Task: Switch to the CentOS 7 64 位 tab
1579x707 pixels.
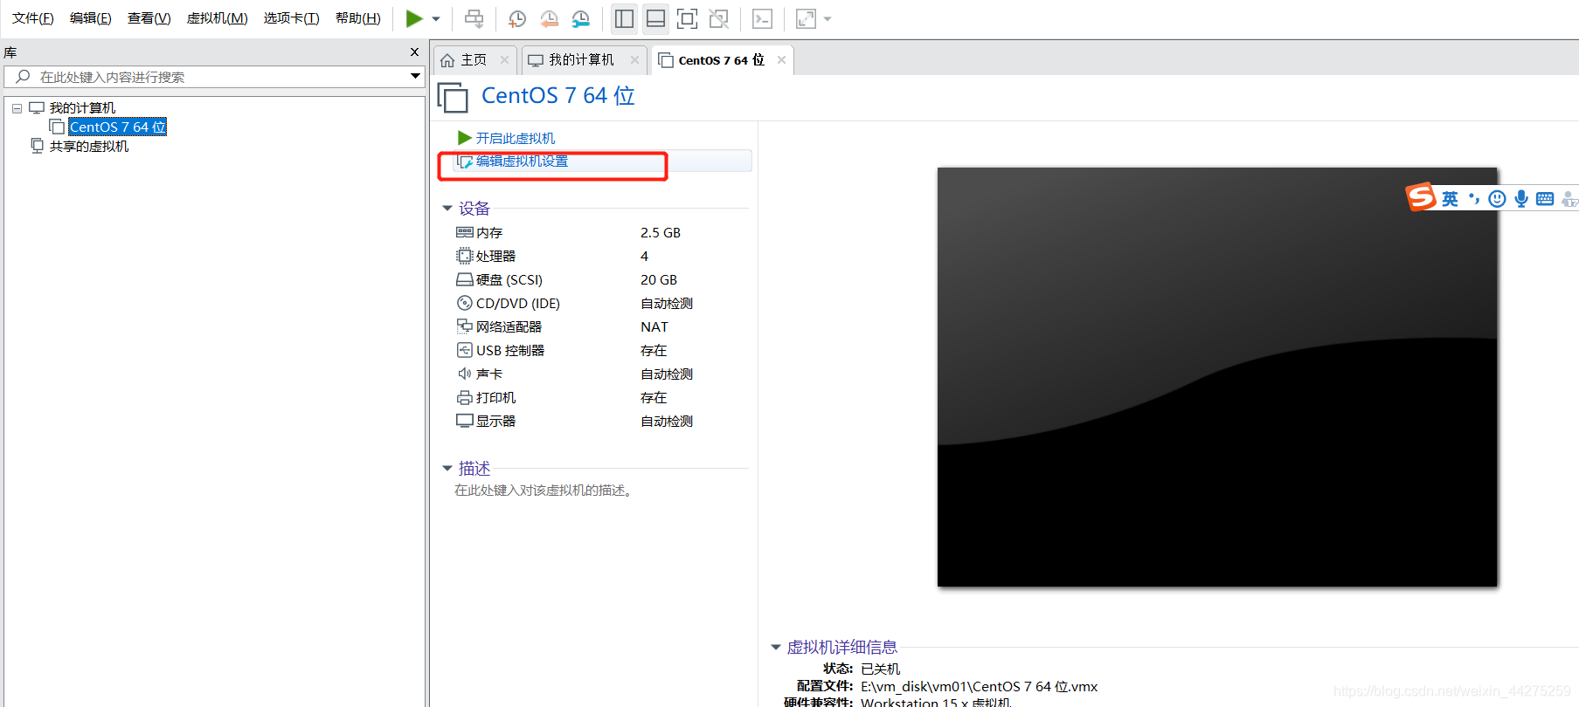Action: [721, 60]
